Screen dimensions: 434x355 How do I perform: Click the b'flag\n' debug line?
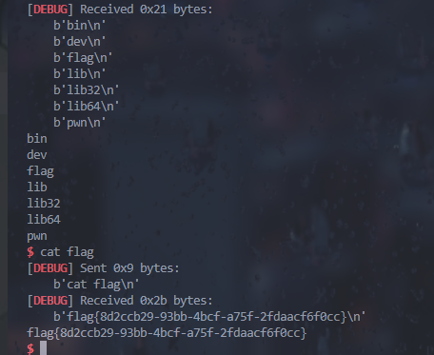tap(83, 58)
